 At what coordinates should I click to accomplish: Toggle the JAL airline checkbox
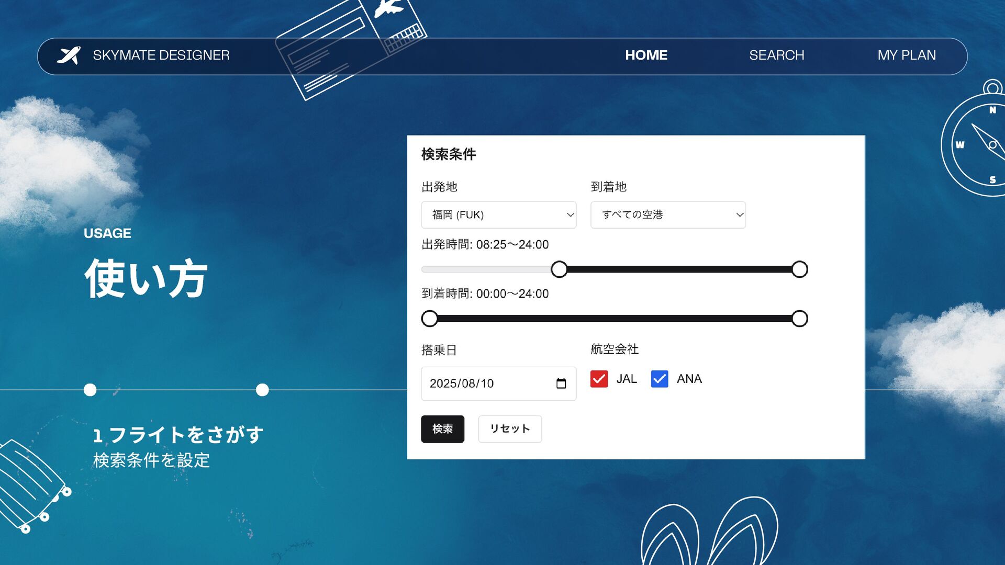point(599,379)
